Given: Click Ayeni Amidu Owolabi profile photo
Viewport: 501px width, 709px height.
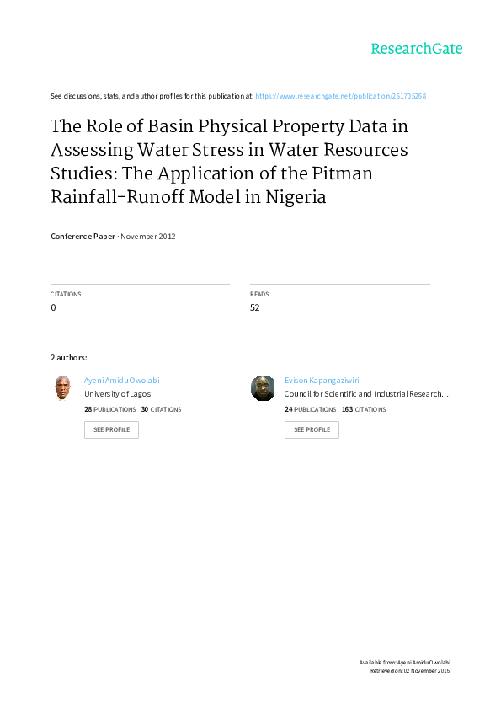Looking at the screenshot, I should 62,388.
